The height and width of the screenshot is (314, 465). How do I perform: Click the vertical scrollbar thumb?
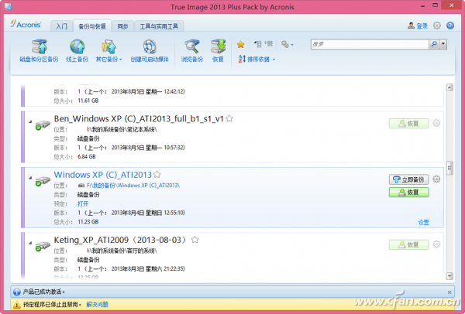tap(449, 168)
